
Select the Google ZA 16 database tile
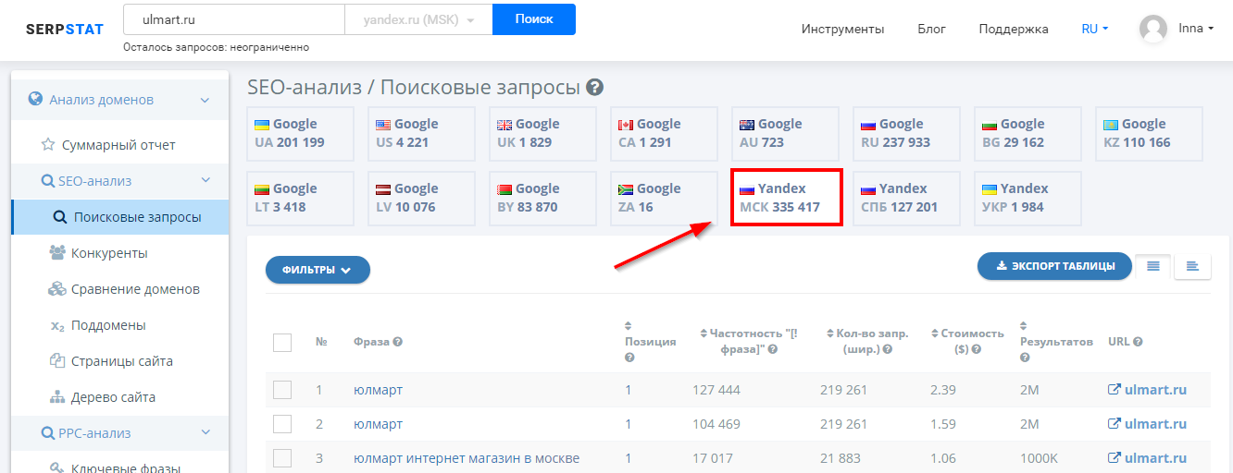(x=664, y=199)
